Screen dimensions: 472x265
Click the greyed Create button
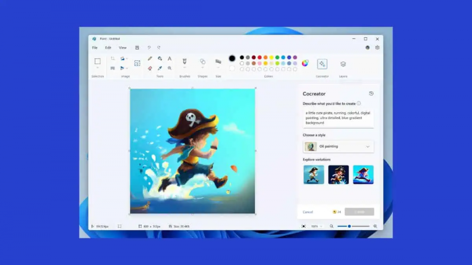tap(359, 212)
